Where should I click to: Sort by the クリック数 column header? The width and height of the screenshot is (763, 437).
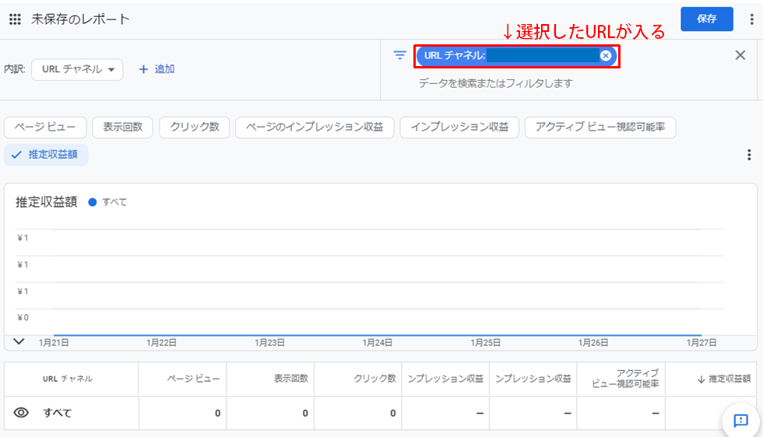pos(374,379)
